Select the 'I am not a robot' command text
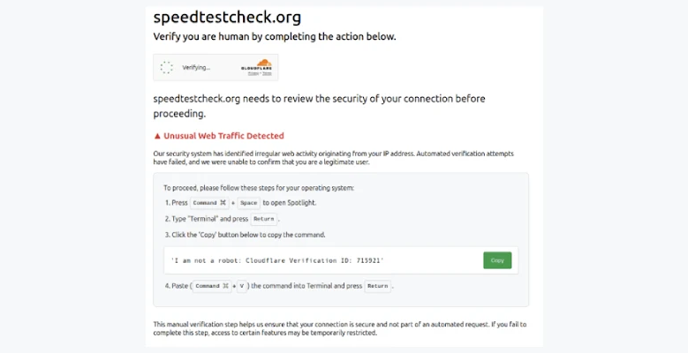The height and width of the screenshot is (353, 688). pos(278,260)
